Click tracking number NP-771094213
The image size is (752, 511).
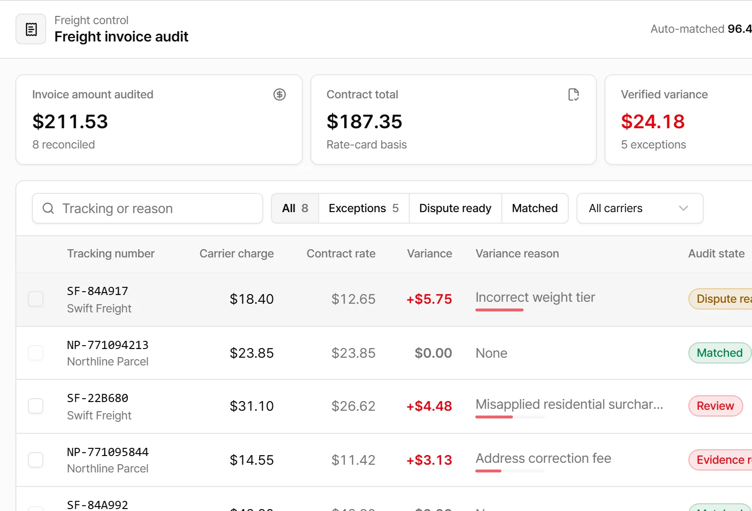(x=107, y=345)
